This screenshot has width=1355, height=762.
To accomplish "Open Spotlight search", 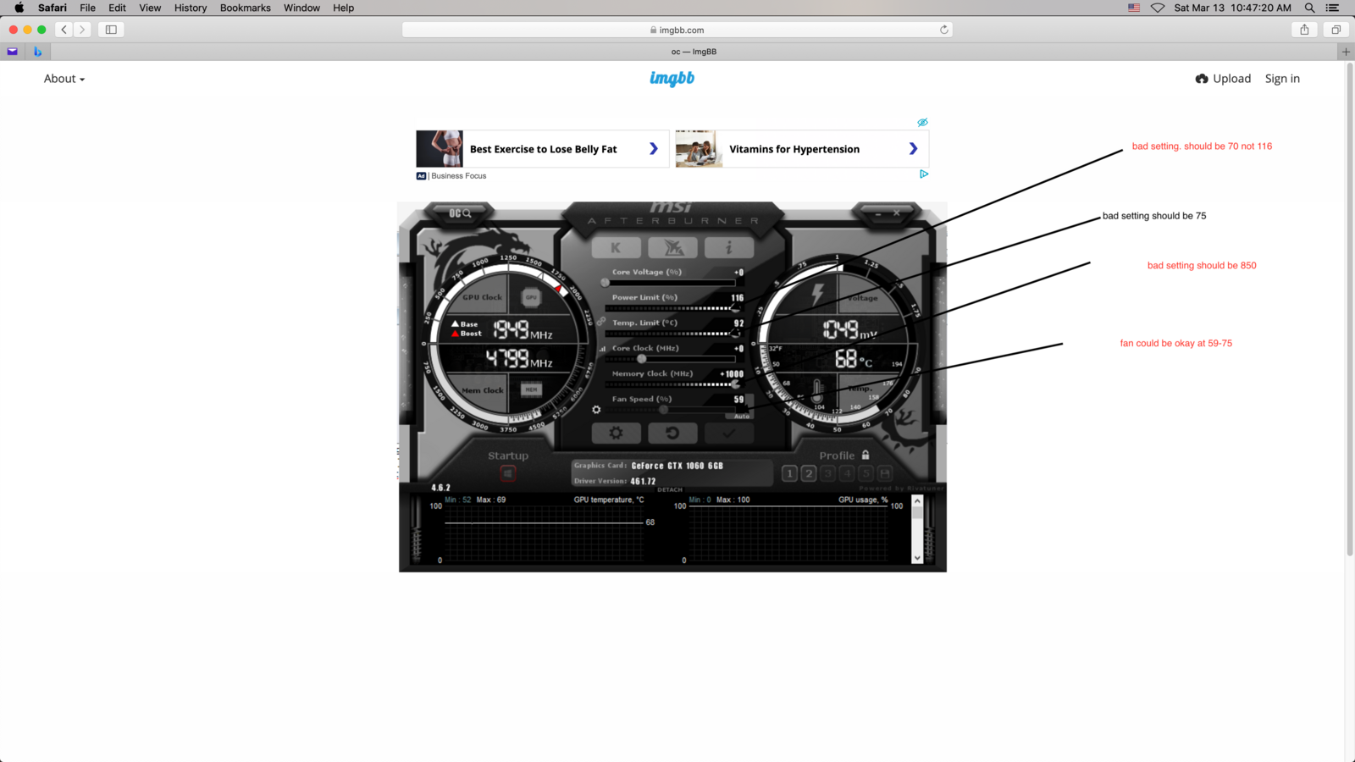I will point(1309,8).
